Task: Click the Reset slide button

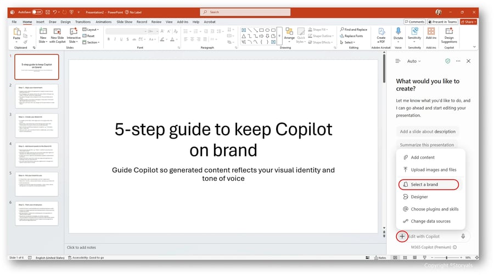Action: click(x=88, y=36)
